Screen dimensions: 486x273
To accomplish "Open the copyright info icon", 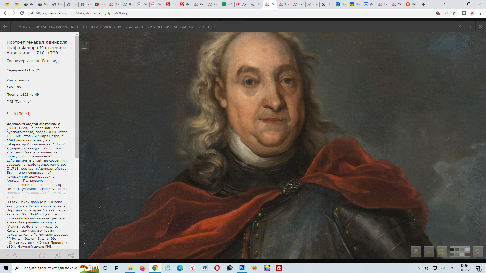I will 478,252.
